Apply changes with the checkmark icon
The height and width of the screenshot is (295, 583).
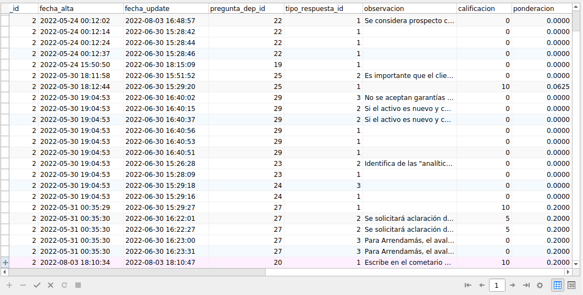(37, 285)
